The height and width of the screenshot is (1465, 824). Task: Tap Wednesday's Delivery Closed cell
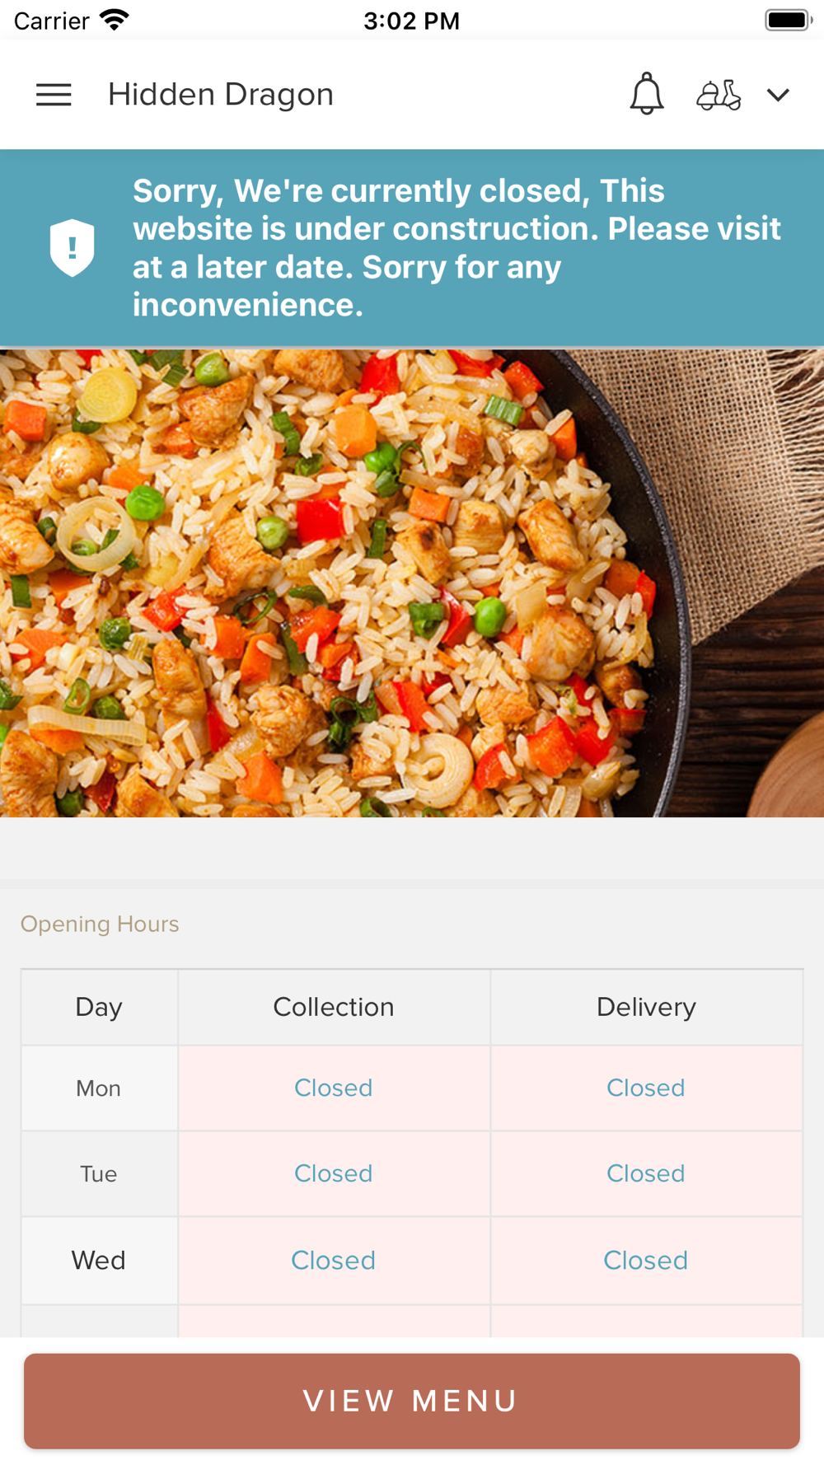click(647, 1261)
